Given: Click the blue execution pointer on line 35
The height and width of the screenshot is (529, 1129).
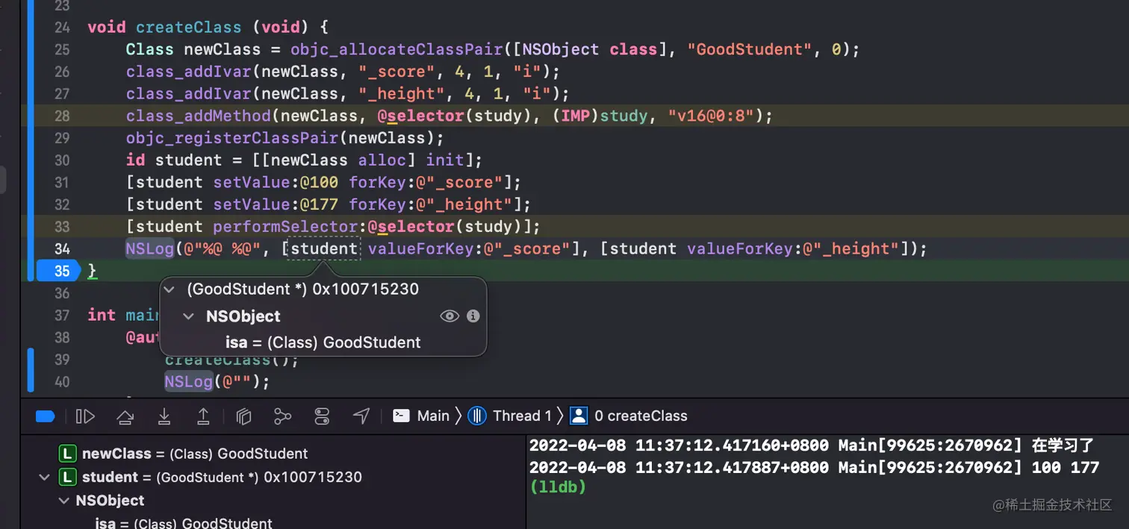Looking at the screenshot, I should pos(57,271).
